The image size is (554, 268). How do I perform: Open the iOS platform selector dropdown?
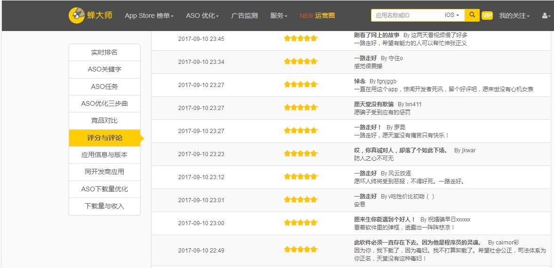point(451,15)
